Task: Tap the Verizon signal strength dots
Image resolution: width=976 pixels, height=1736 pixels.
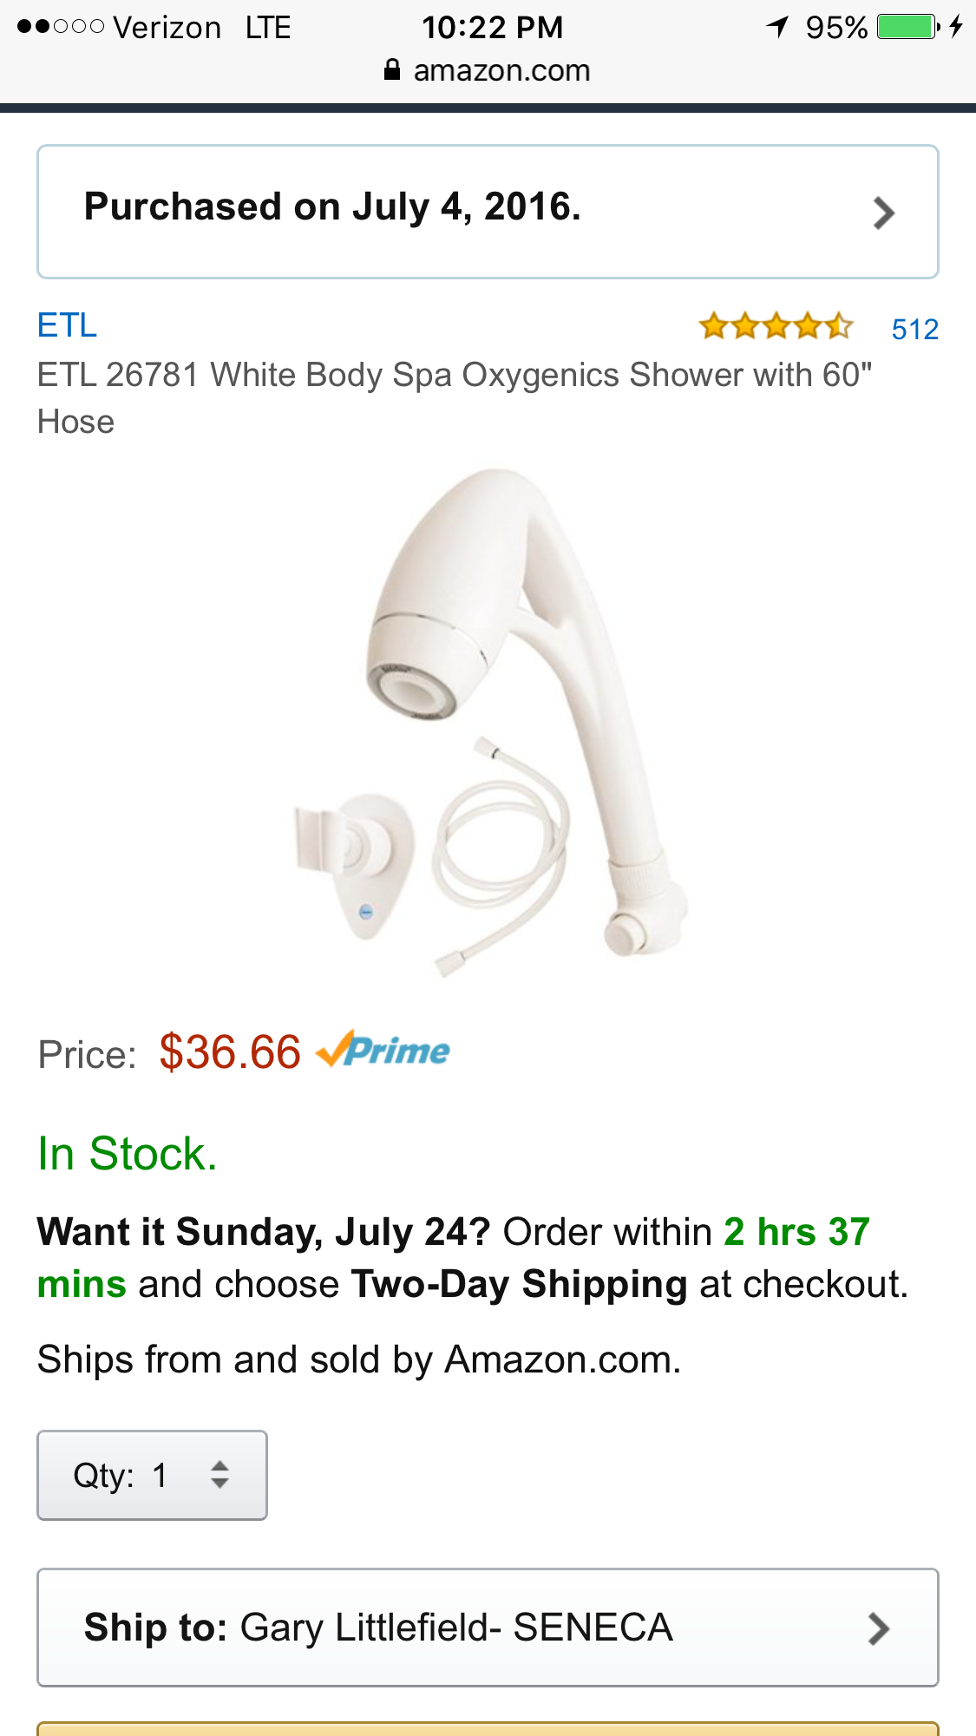Action: pos(61,27)
